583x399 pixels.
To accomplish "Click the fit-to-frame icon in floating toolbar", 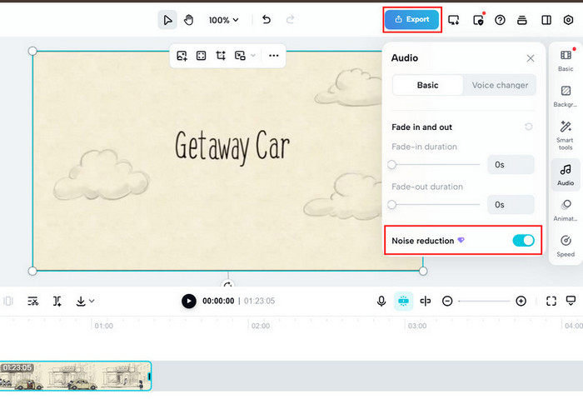I will pyautogui.click(x=202, y=56).
